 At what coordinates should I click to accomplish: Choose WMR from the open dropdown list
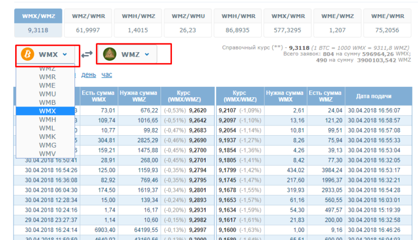[x=47, y=77]
